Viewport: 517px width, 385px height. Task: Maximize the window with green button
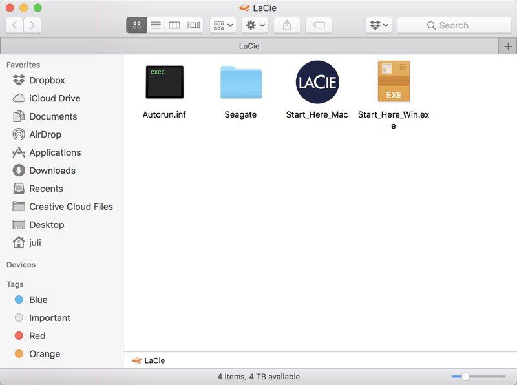(37, 8)
